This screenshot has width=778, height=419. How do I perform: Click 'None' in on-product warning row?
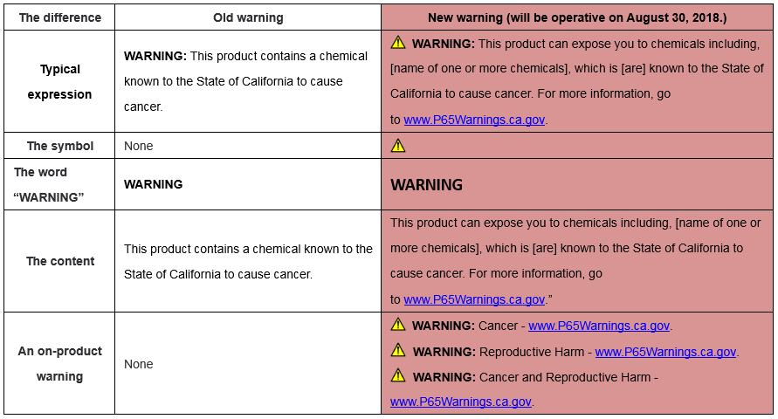[x=139, y=364]
